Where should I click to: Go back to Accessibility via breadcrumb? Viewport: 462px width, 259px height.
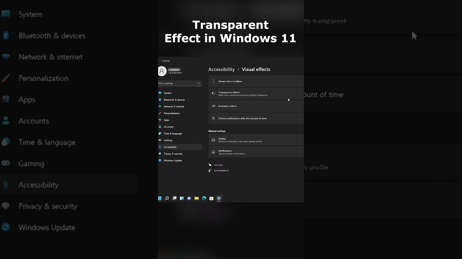pyautogui.click(x=222, y=69)
